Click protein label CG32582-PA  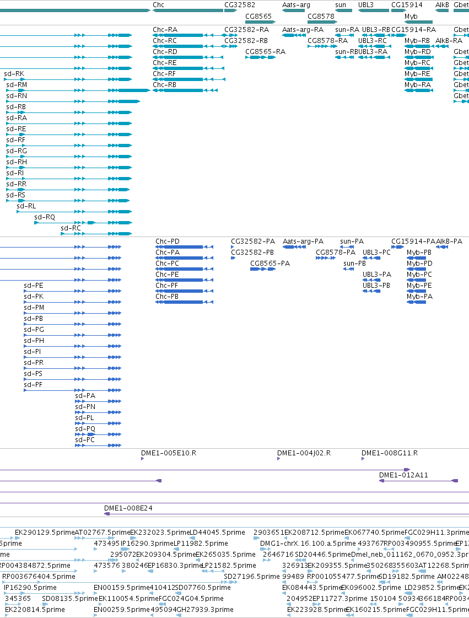click(x=253, y=241)
